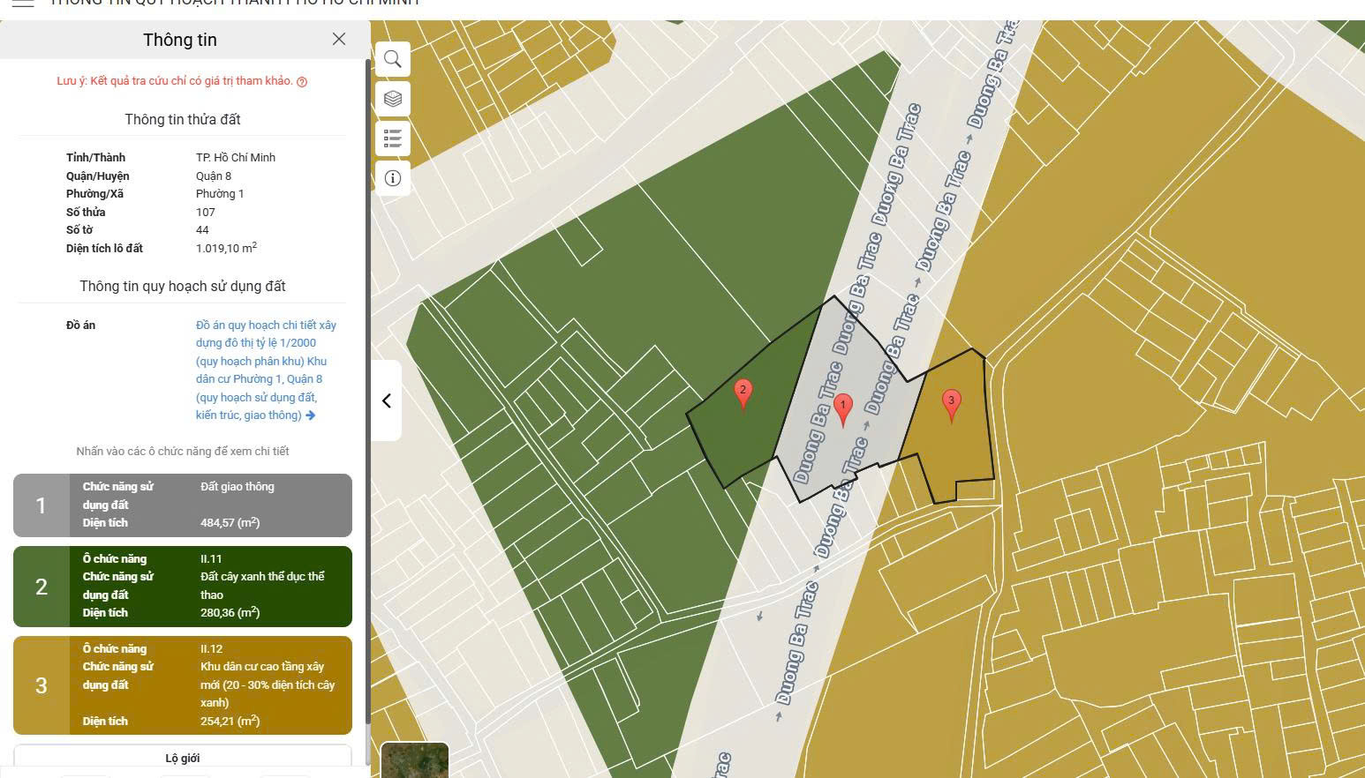This screenshot has height=778, width=1365.
Task: Open the Đồ án quy hoạch chi tiết link
Action: pos(265,370)
